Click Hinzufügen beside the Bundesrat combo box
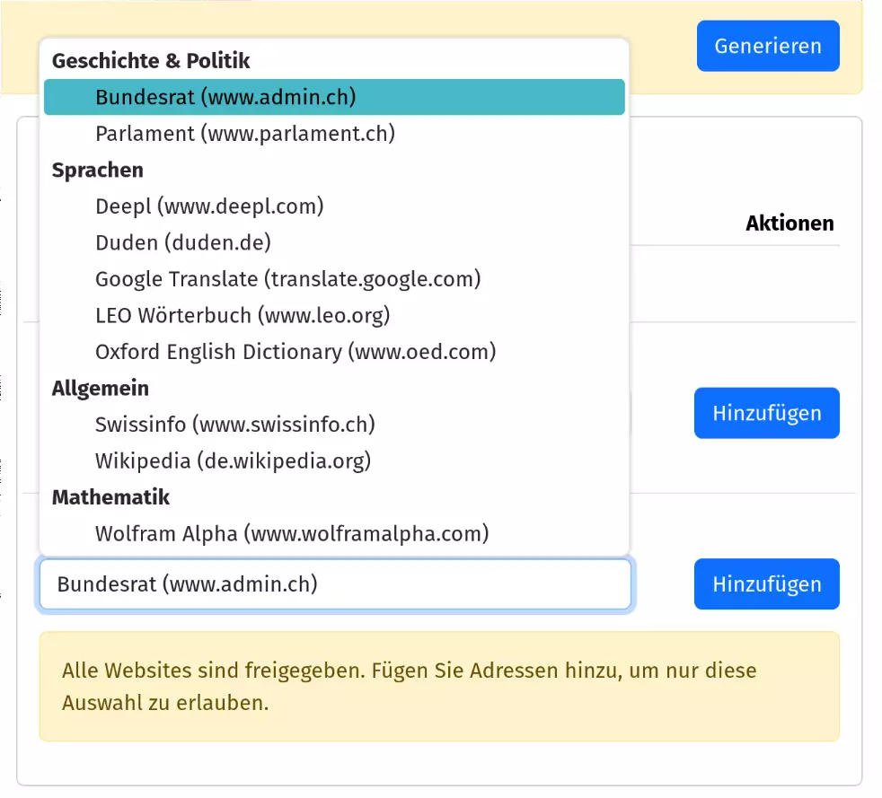The height and width of the screenshot is (798, 882). pyautogui.click(x=766, y=584)
